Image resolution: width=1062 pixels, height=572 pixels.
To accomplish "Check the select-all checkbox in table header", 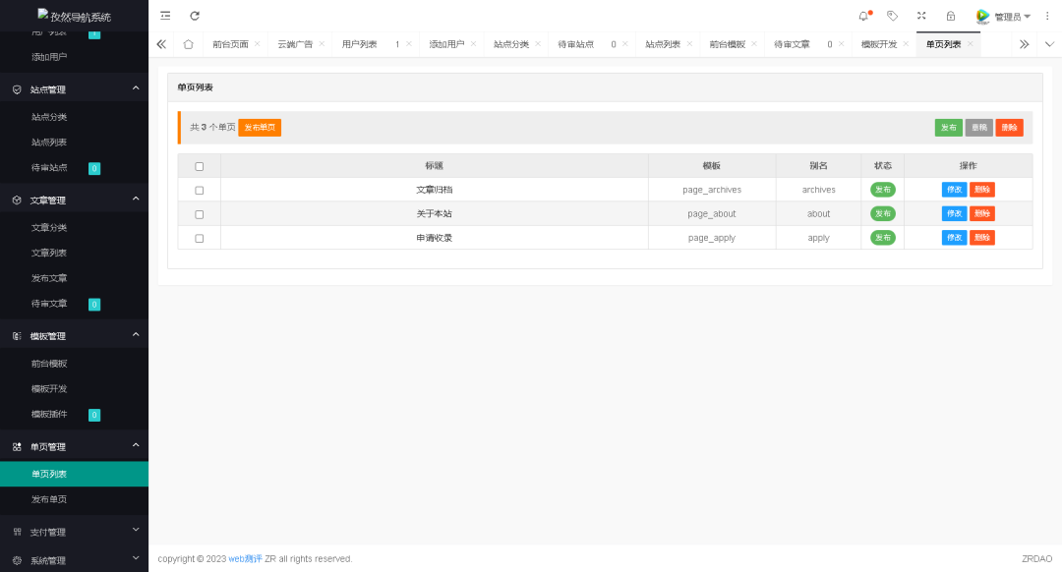I will 200,166.
